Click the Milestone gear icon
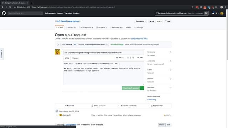Image resolution: width=228 pixels, height=128 pixels. [170, 87]
